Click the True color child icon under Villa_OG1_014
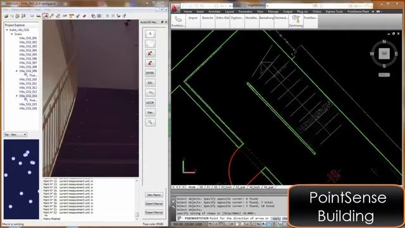The height and width of the screenshot is (228, 405). (26, 100)
